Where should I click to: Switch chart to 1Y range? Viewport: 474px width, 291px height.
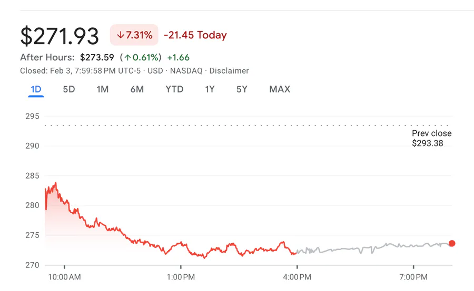(x=210, y=89)
